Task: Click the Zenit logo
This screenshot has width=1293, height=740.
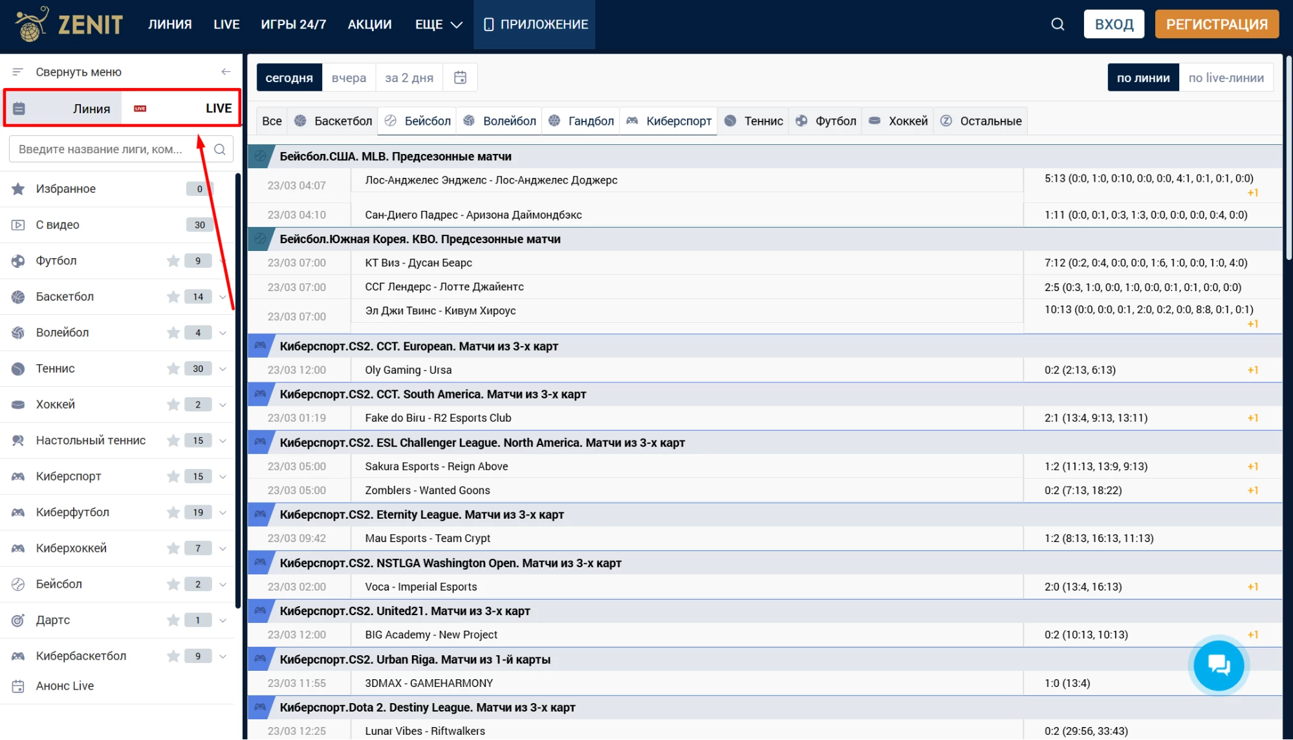Action: pyautogui.click(x=69, y=25)
